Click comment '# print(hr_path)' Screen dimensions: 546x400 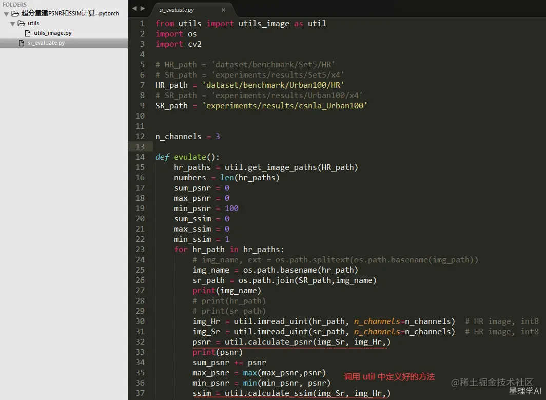click(229, 301)
